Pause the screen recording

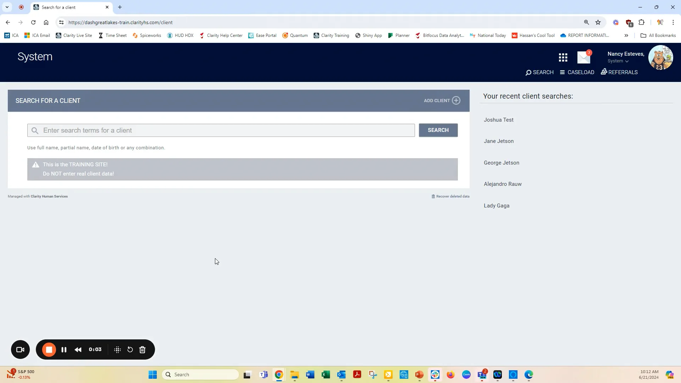64,350
